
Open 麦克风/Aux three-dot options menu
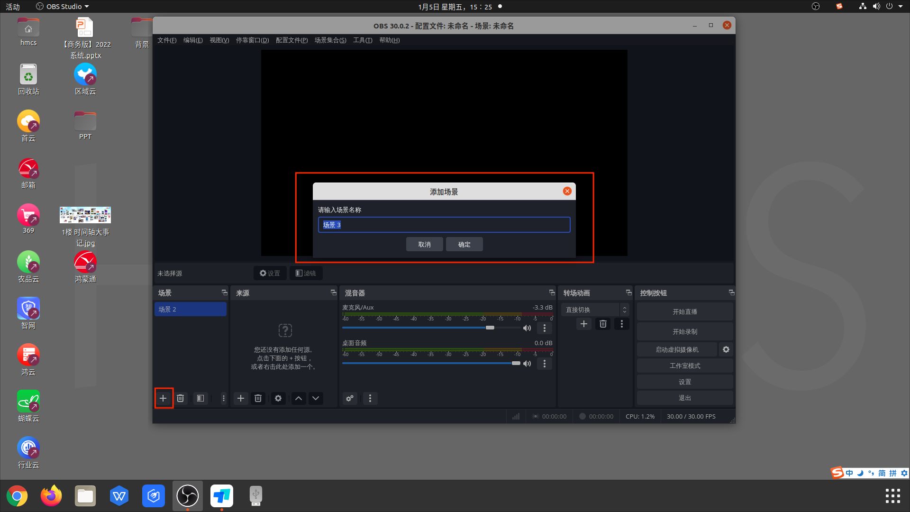pyautogui.click(x=544, y=328)
